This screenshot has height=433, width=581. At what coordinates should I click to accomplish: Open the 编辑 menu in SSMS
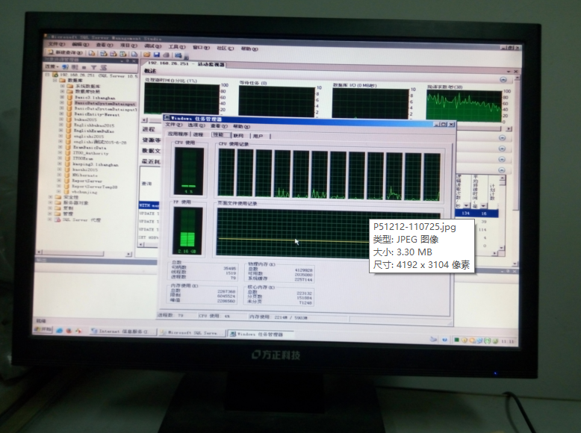tap(81, 44)
